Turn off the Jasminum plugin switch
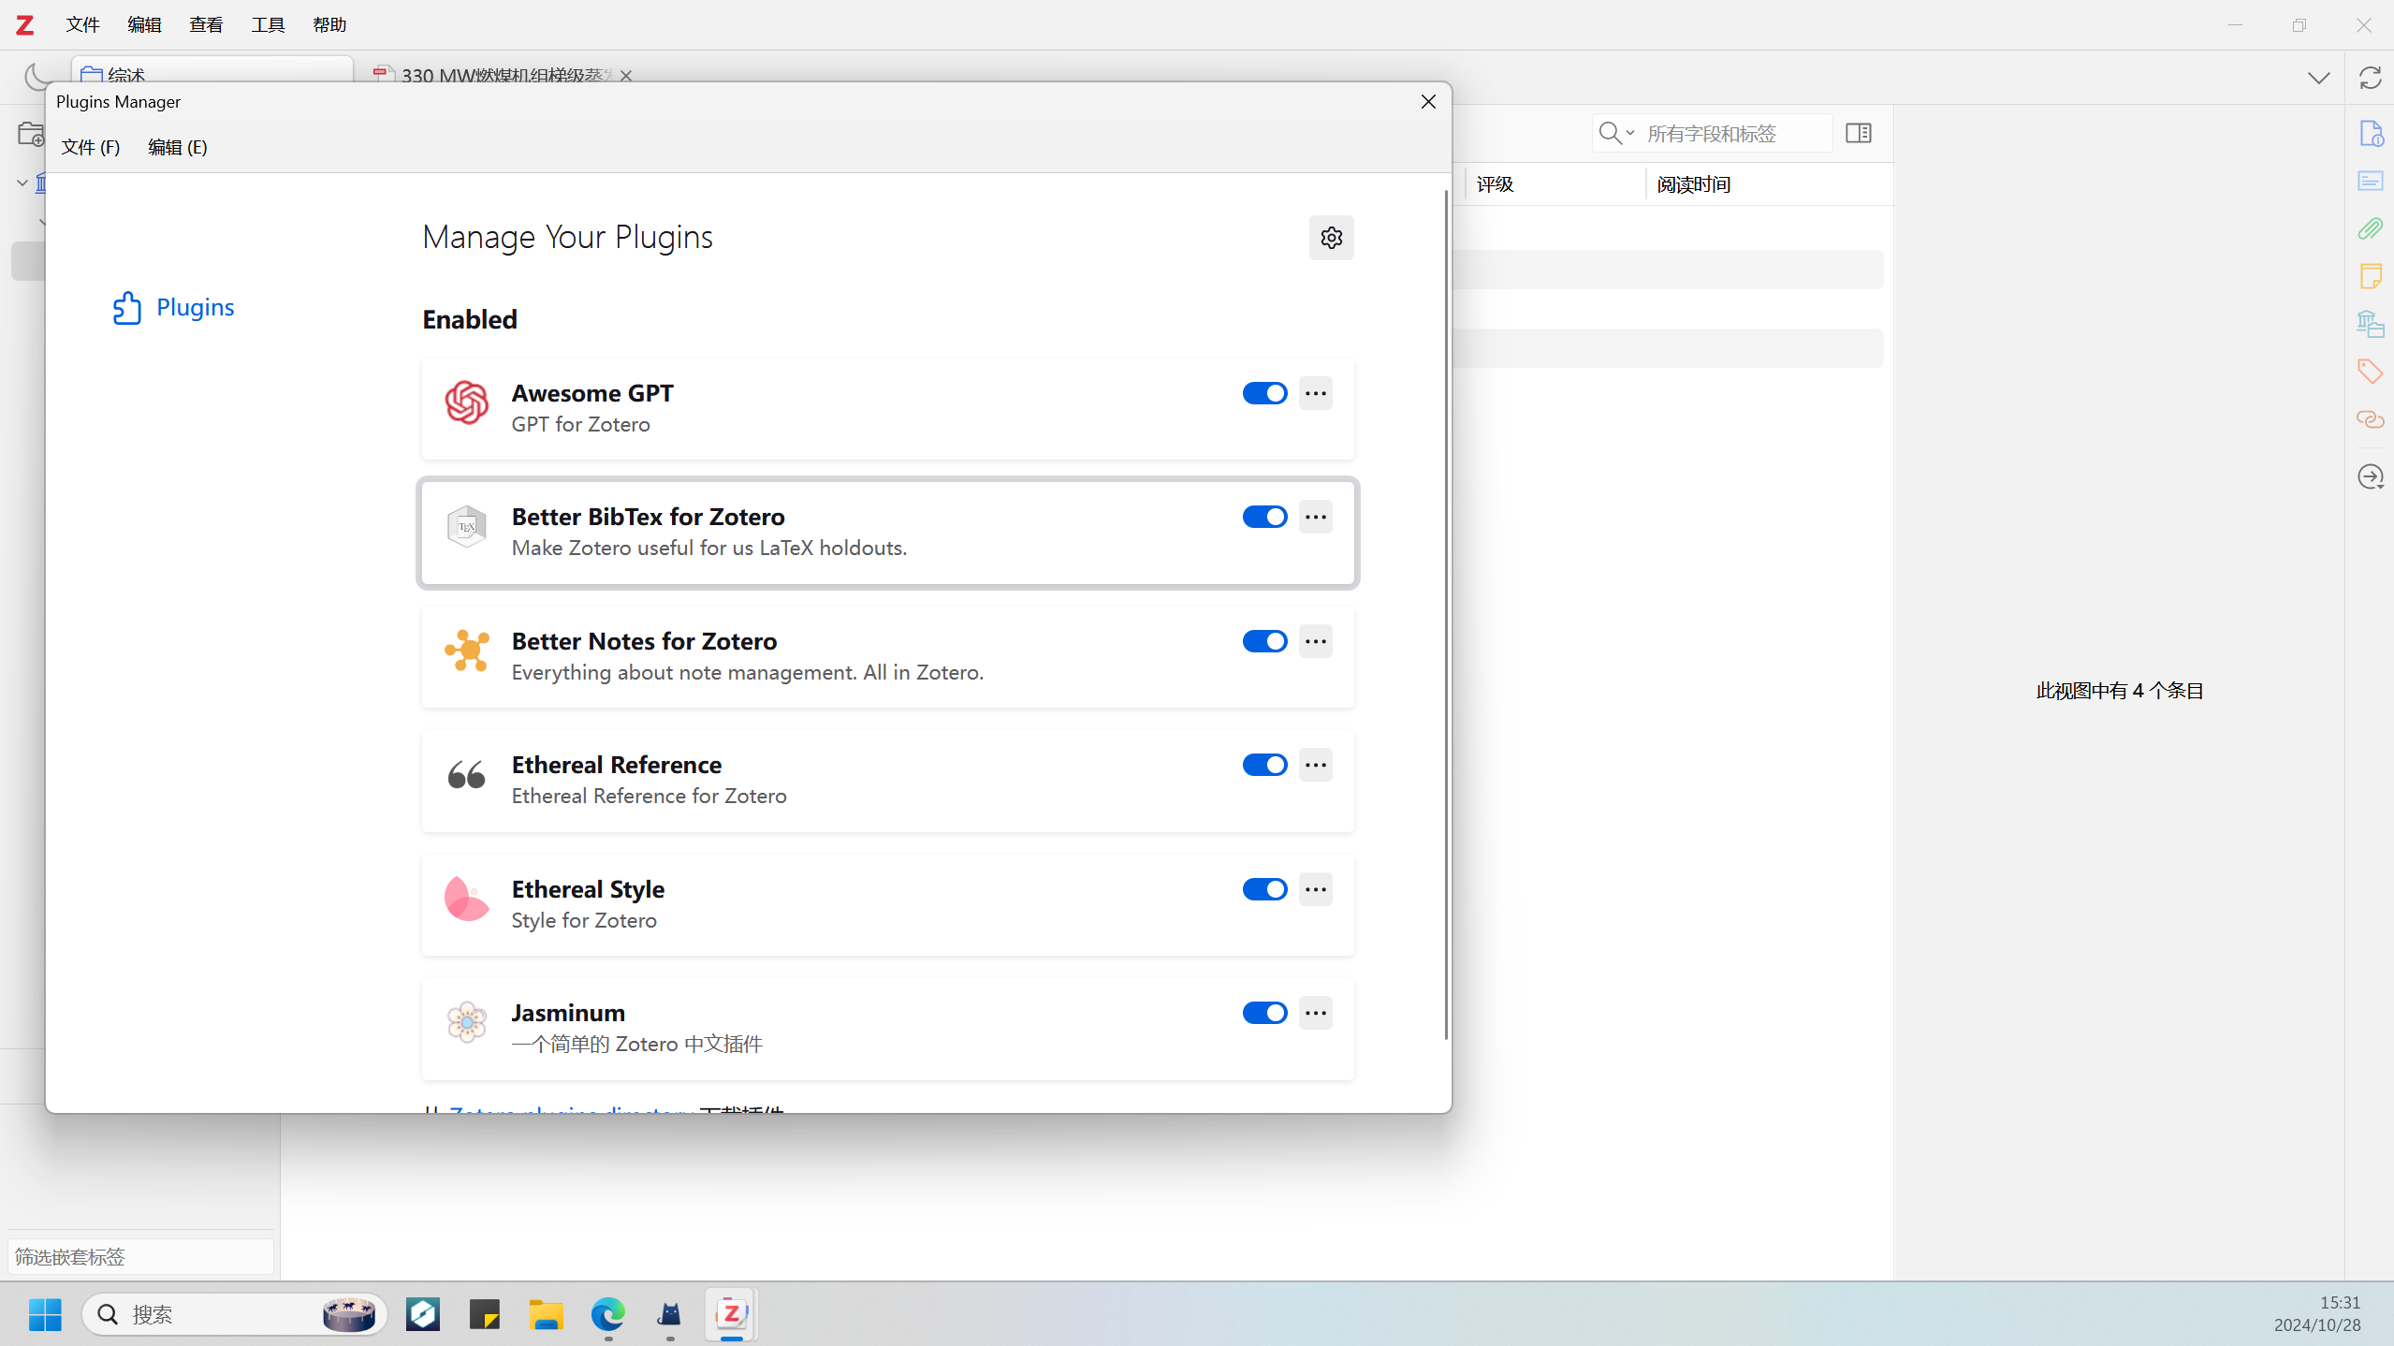The width and height of the screenshot is (2394, 1346). (1264, 1013)
